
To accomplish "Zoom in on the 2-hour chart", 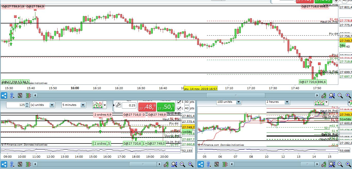I will click(x=348, y=164).
